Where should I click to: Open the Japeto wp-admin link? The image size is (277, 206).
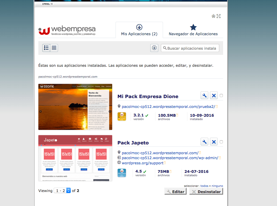tap(170, 158)
